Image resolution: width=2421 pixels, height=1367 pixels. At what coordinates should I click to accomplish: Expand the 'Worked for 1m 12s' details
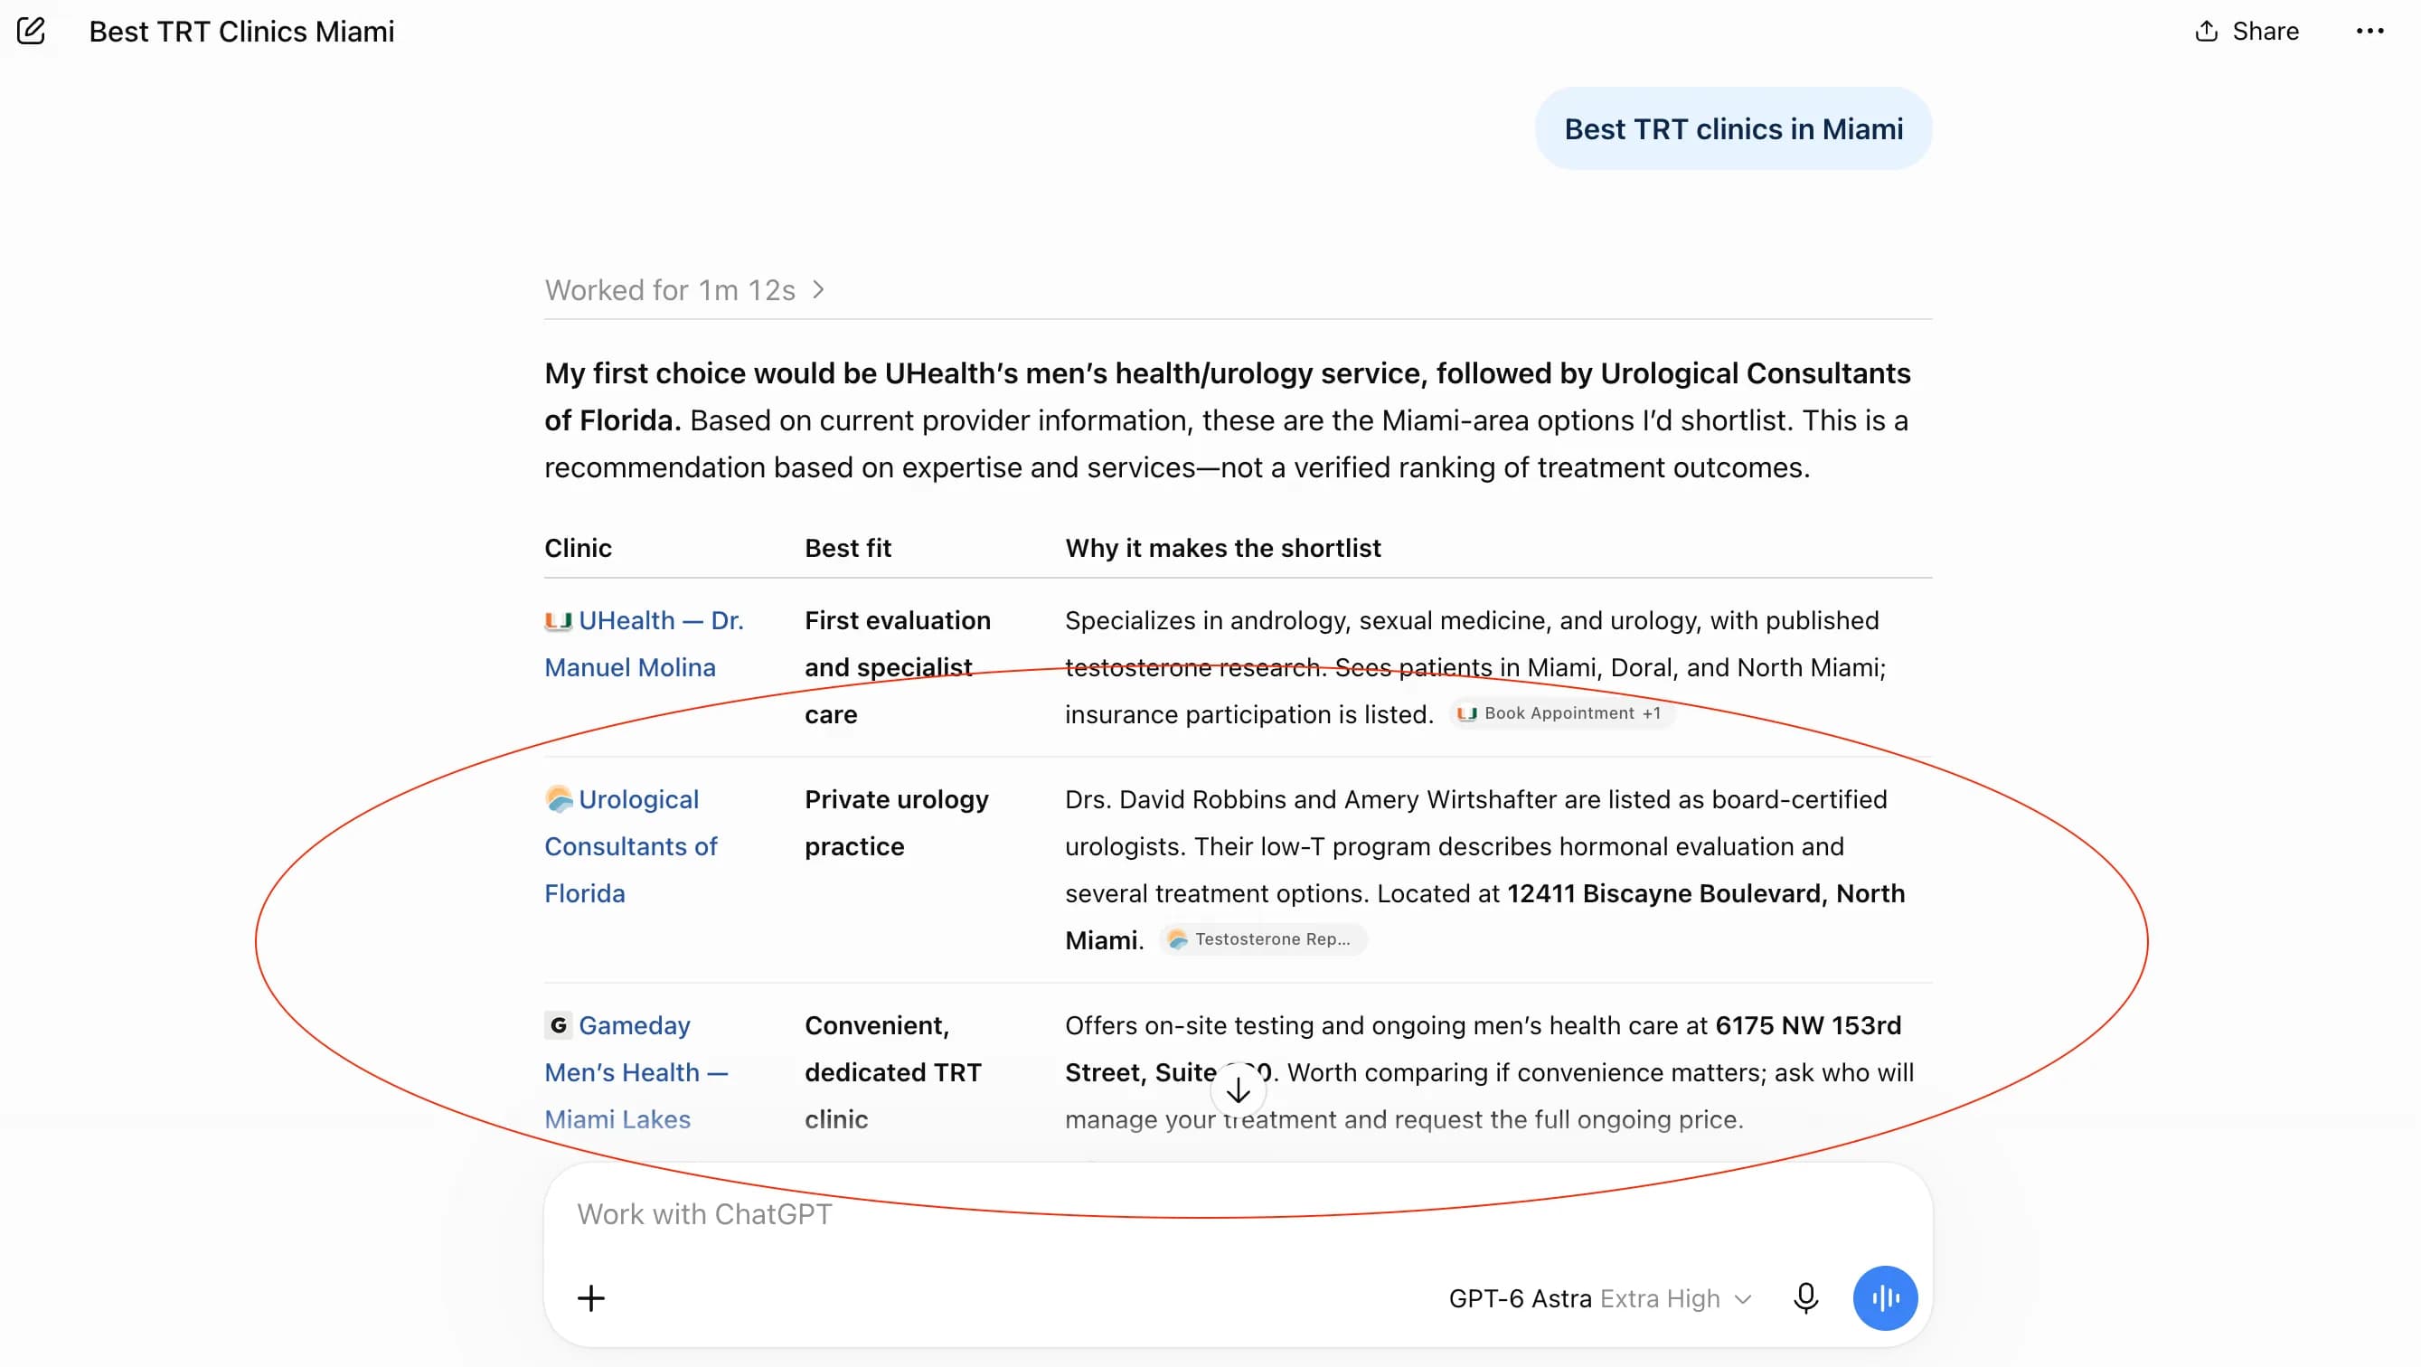coord(684,290)
